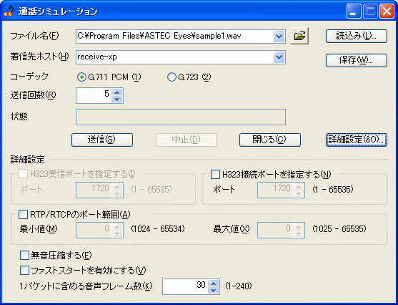Enable H323接続ポートを指定する checkbox
This screenshot has width=398, height=305.
216,175
